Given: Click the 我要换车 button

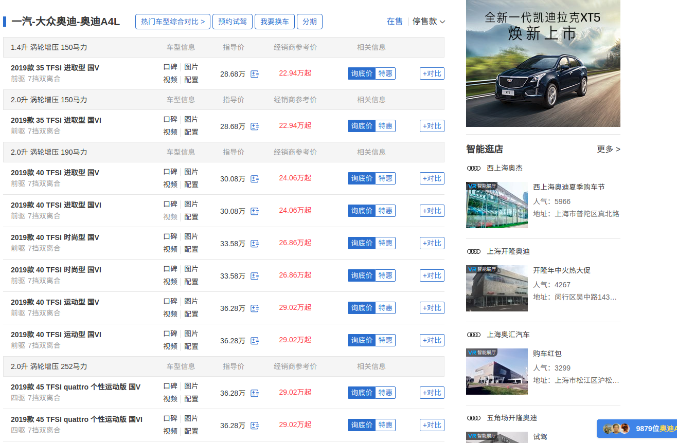Looking at the screenshot, I should click(275, 22).
